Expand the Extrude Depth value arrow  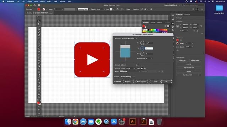(134, 68)
